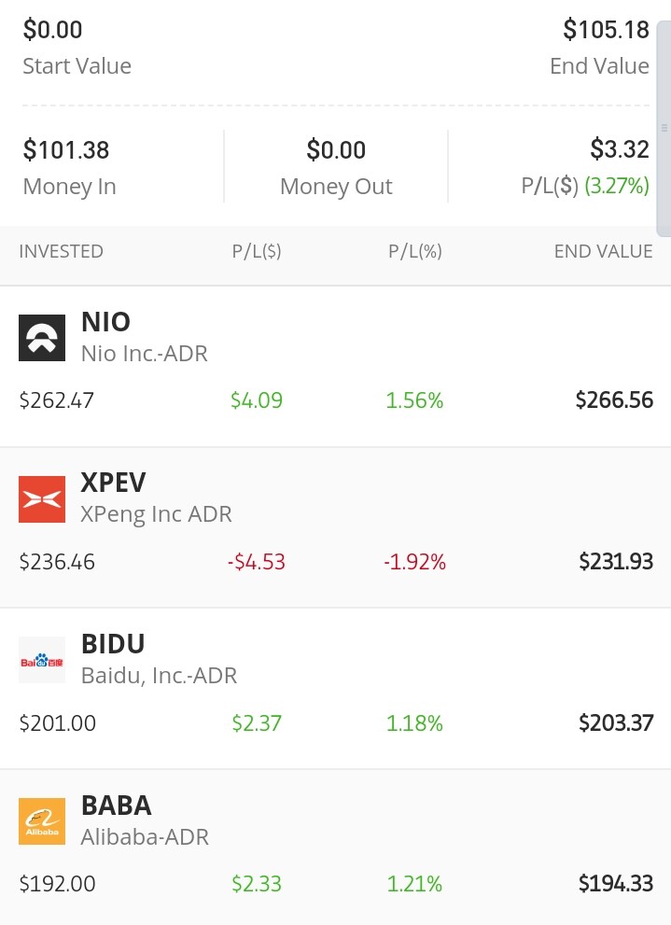Sort by INVESTED column header
This screenshot has width=671, height=925.
click(62, 251)
